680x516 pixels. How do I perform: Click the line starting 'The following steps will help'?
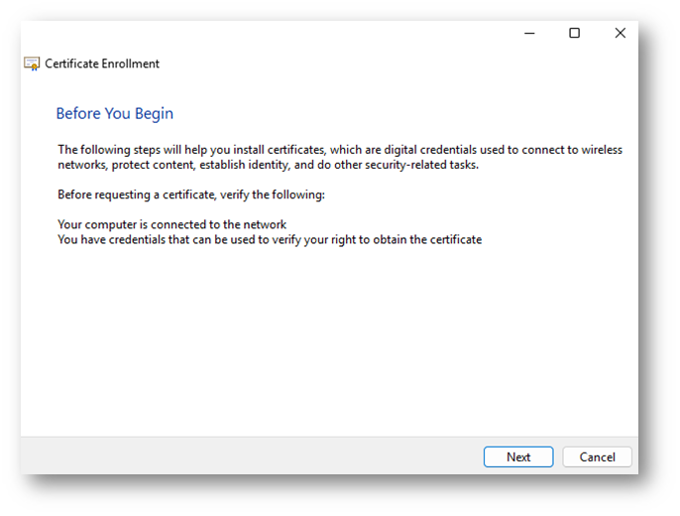[340, 150]
